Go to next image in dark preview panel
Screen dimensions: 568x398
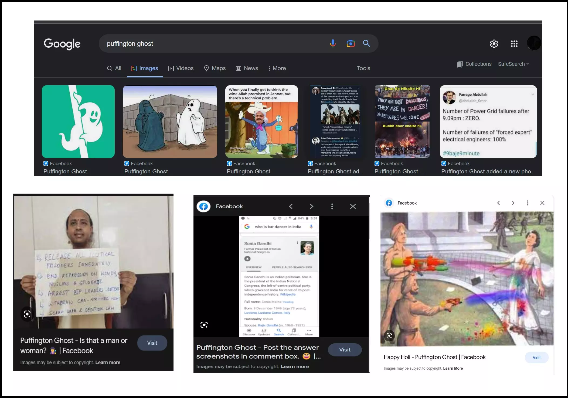[x=311, y=207]
